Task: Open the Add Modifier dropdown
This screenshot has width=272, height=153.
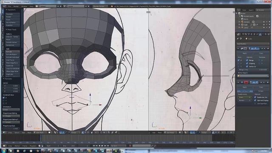Action: pos(253,44)
